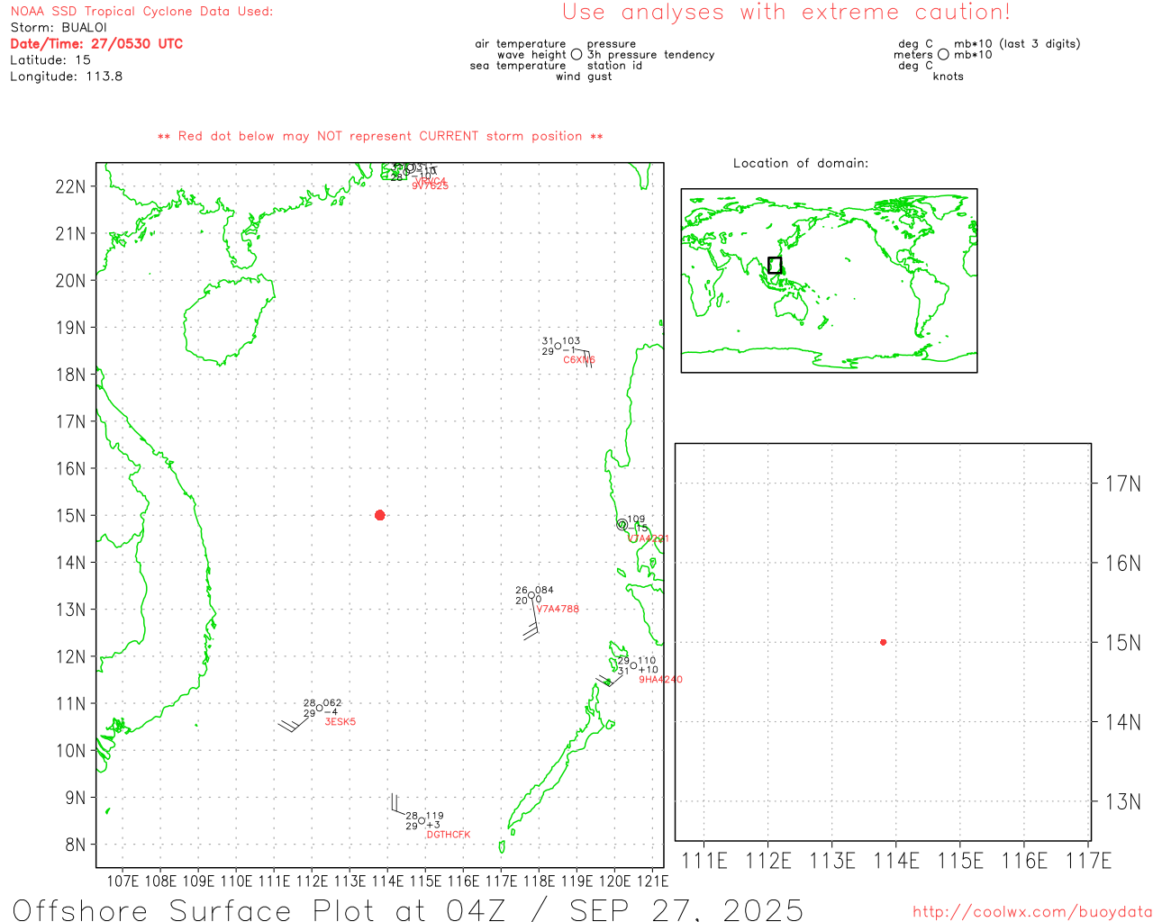Click pressure value 103 near C6XN6
Viewport: 1153px width, 922px height.
[571, 341]
